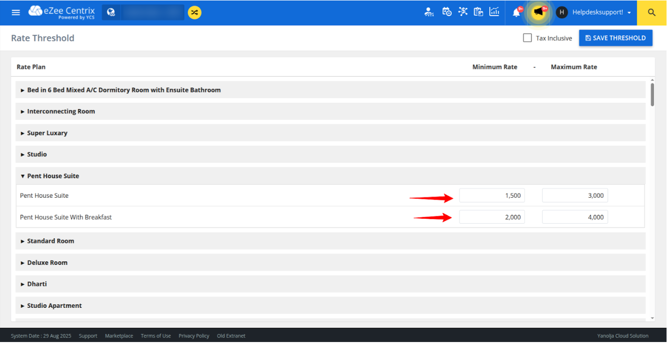Expand the Studio Apartment rate plan
The width and height of the screenshot is (667, 343).
[x=54, y=305]
